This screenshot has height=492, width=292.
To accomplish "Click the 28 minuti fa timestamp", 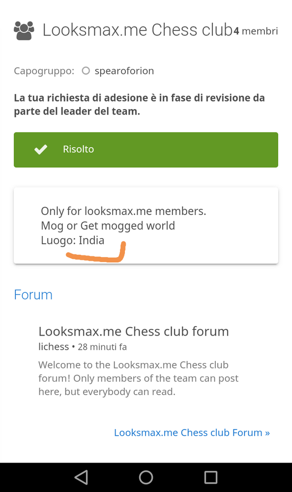I will tap(102, 347).
